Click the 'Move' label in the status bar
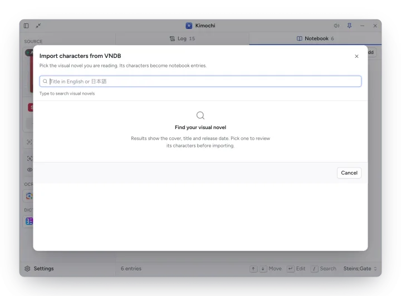The width and height of the screenshot is (401, 296). [275, 268]
